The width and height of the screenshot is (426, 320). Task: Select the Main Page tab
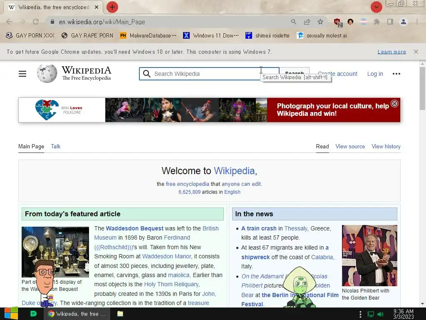coord(31,146)
